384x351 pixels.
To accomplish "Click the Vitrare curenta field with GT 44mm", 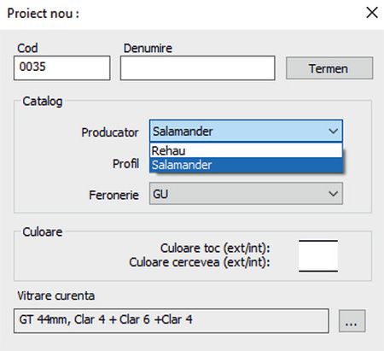I will pos(172,320).
